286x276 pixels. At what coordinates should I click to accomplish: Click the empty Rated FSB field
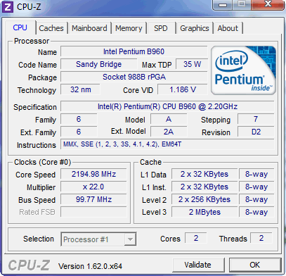click(x=93, y=212)
